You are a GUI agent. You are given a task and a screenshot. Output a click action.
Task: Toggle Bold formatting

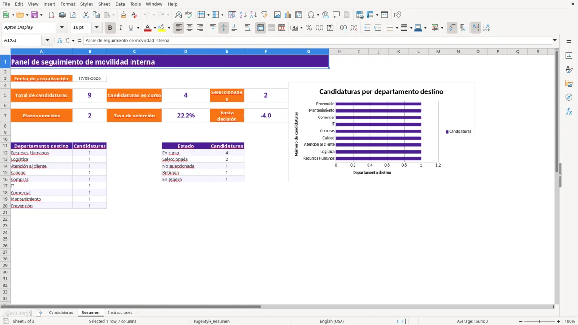110,28
